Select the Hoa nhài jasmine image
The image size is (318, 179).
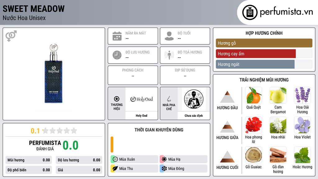tap(278, 125)
